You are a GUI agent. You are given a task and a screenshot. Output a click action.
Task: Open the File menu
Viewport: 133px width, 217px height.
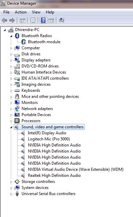pyautogui.click(x=6, y=12)
